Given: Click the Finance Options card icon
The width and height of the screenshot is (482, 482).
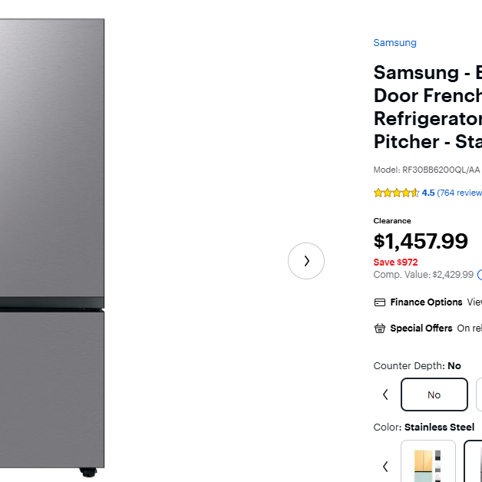Looking at the screenshot, I should (379, 302).
